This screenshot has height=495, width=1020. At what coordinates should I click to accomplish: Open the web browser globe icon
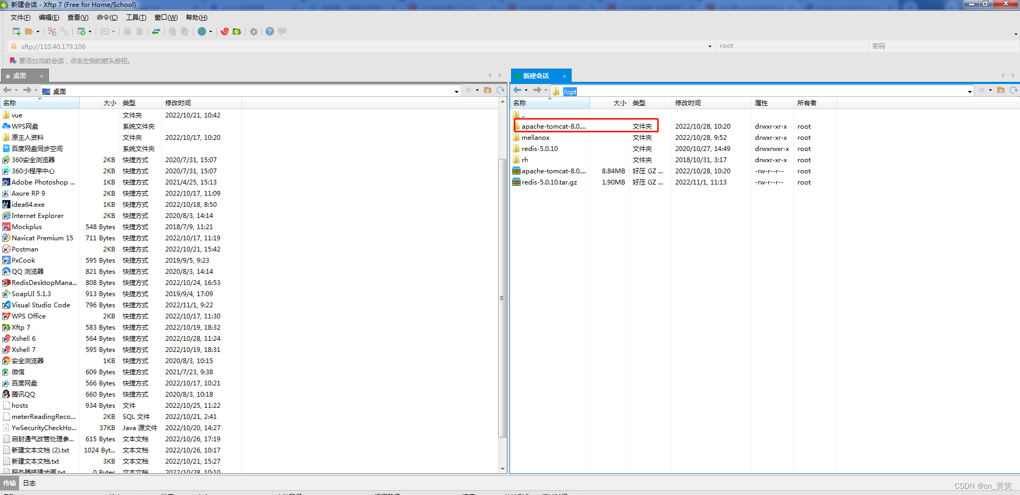coord(201,31)
